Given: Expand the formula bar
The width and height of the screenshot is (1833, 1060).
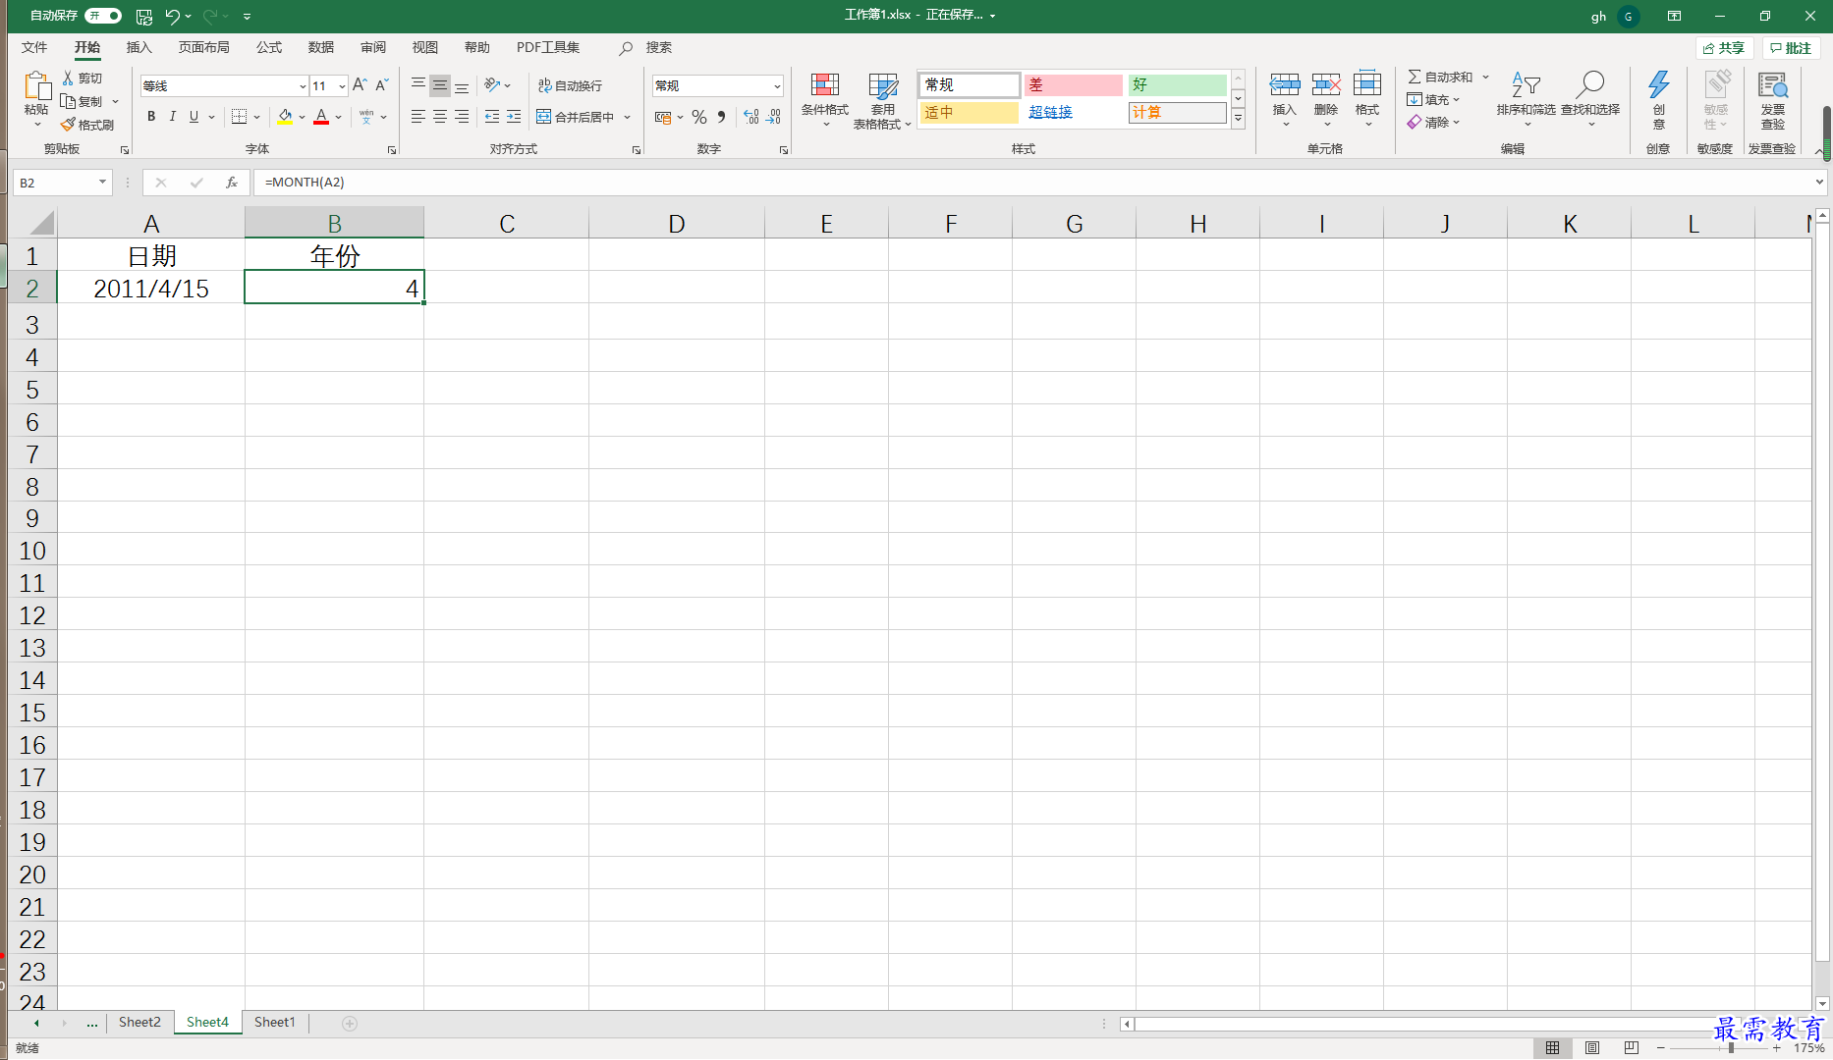Looking at the screenshot, I should point(1819,183).
